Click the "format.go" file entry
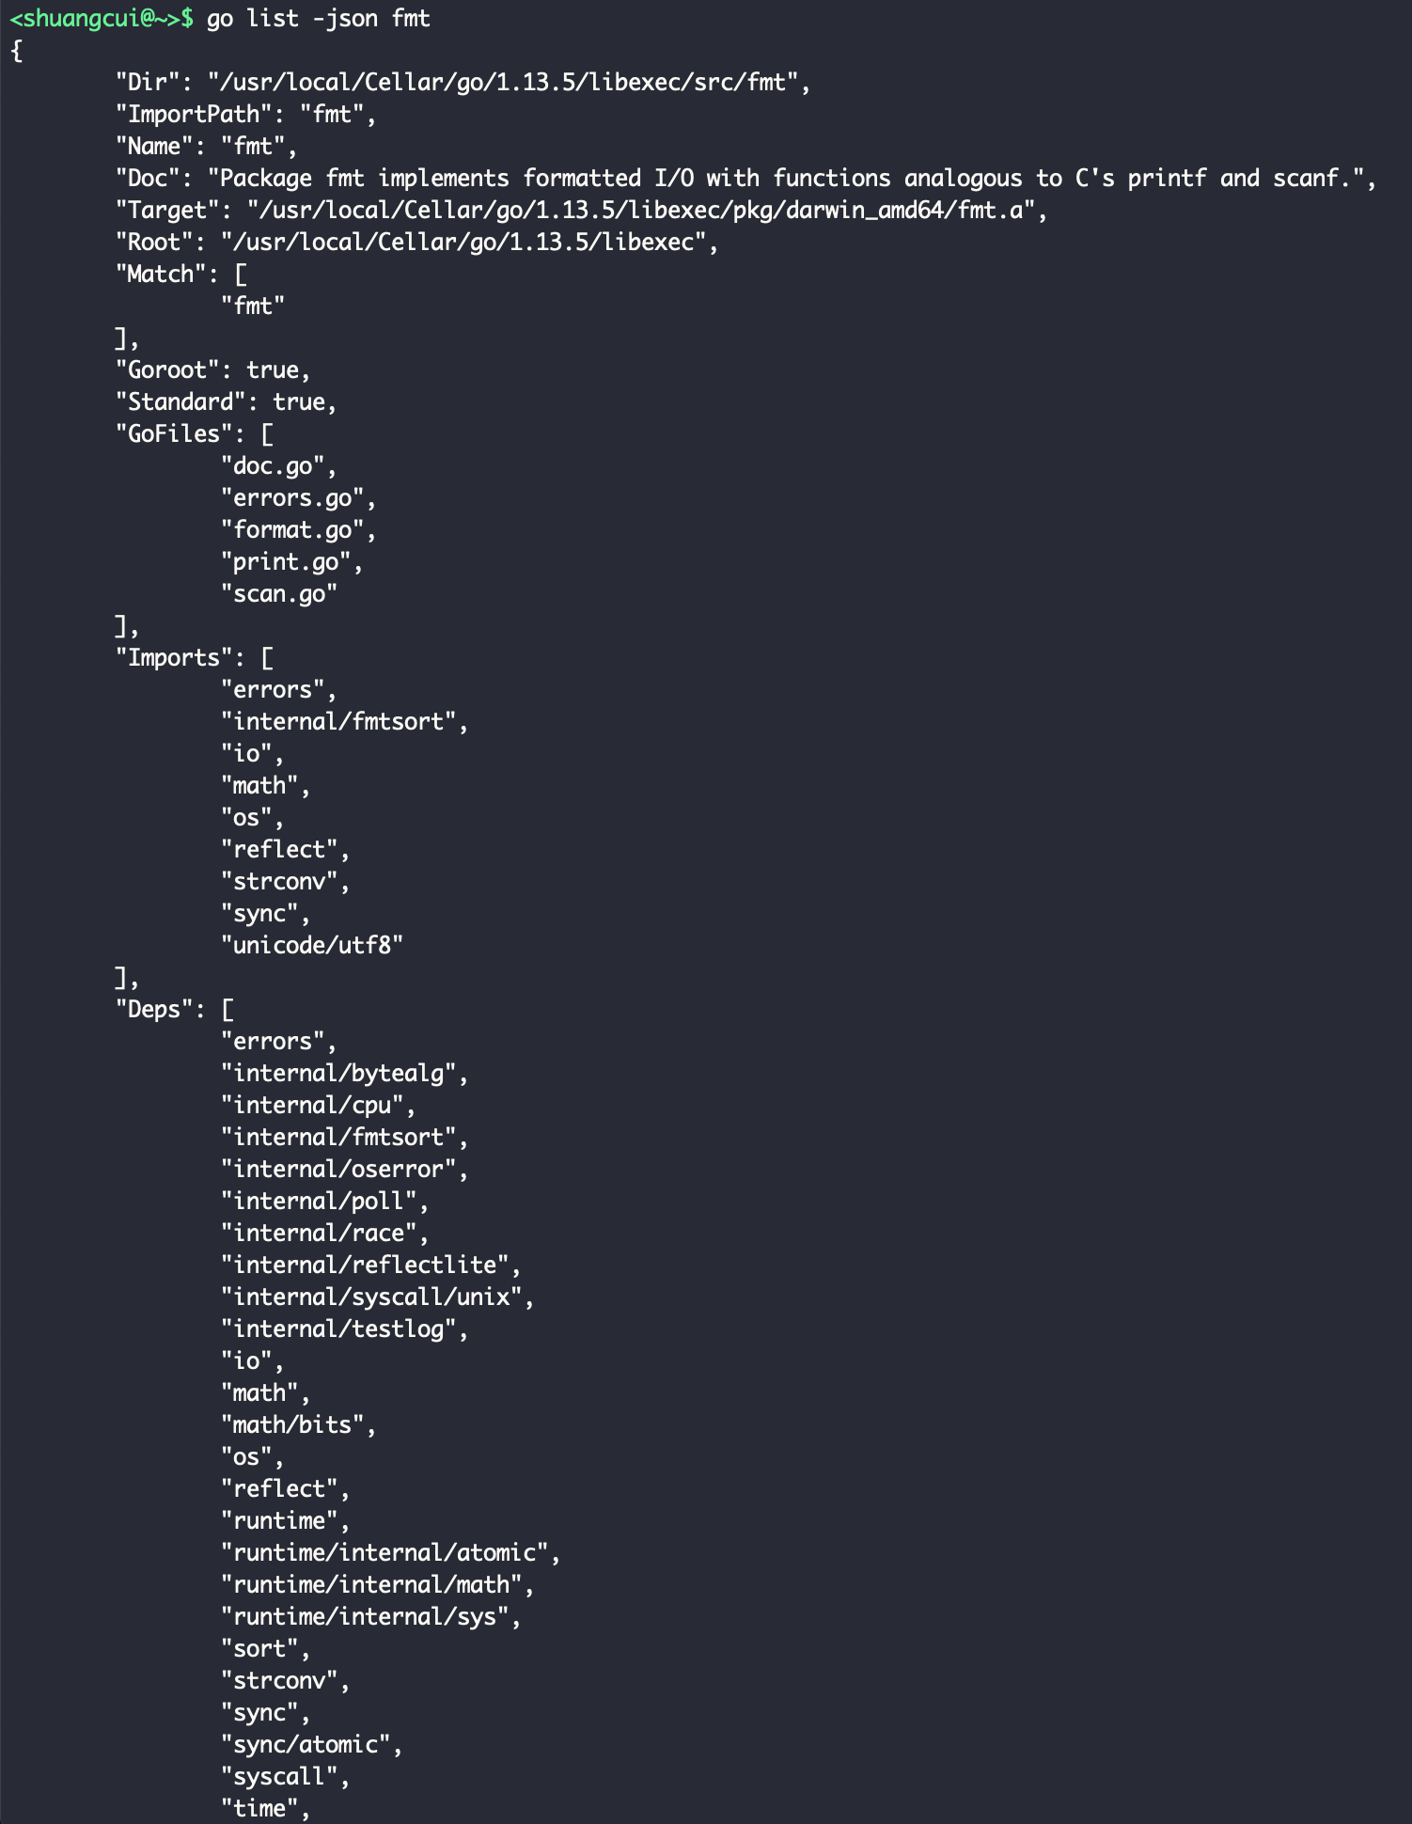Viewport: 1412px width, 1824px height. point(291,530)
